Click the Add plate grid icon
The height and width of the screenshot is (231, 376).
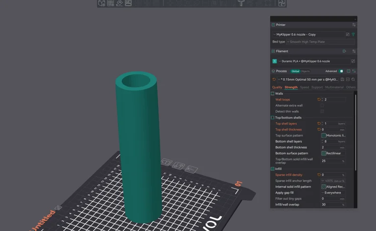(111, 3)
